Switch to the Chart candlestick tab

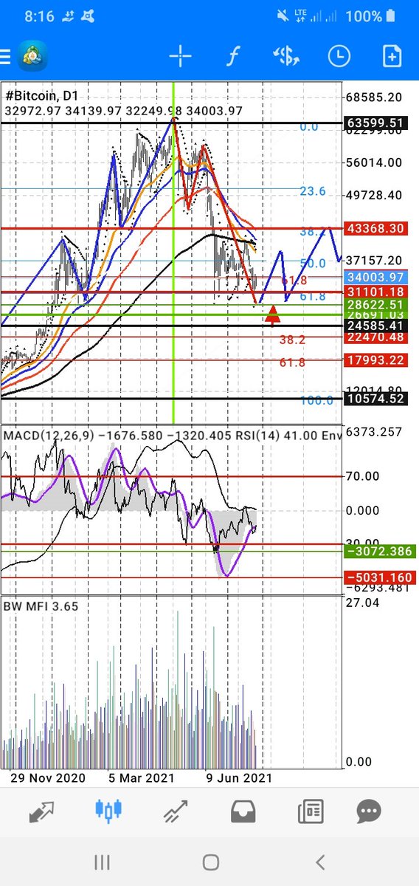[x=109, y=811]
